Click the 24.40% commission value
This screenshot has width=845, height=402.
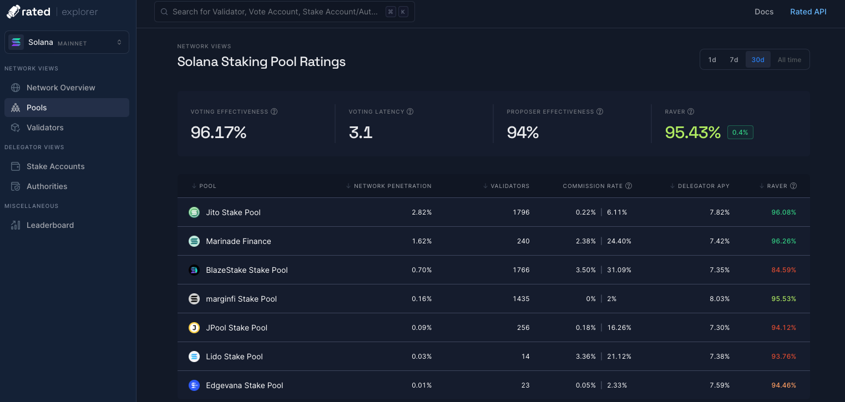[x=619, y=241]
